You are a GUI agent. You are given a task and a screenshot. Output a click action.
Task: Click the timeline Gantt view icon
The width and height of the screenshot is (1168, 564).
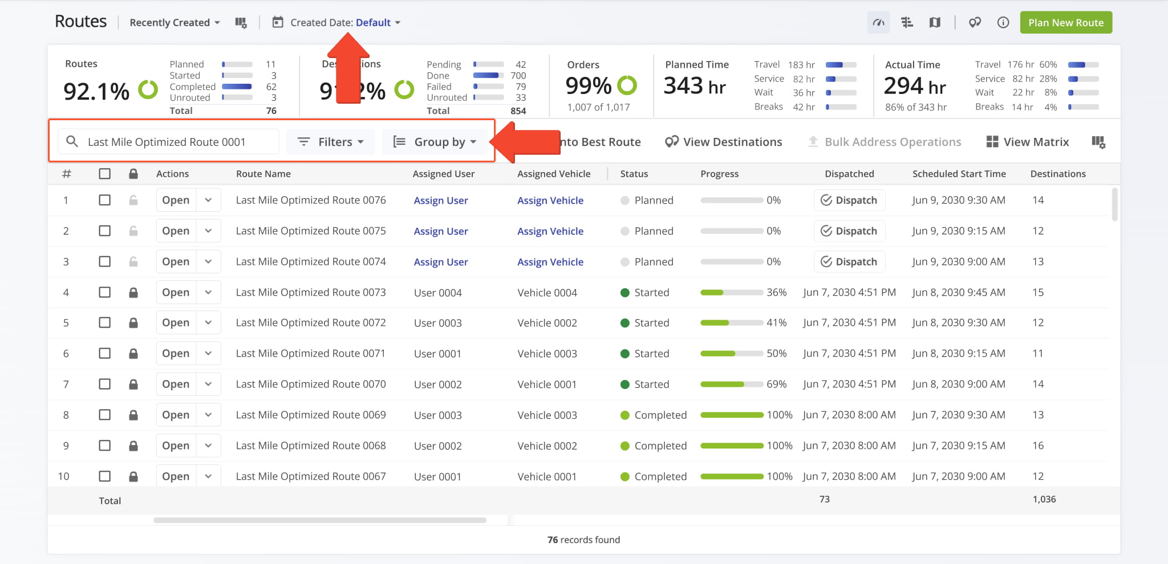[907, 23]
